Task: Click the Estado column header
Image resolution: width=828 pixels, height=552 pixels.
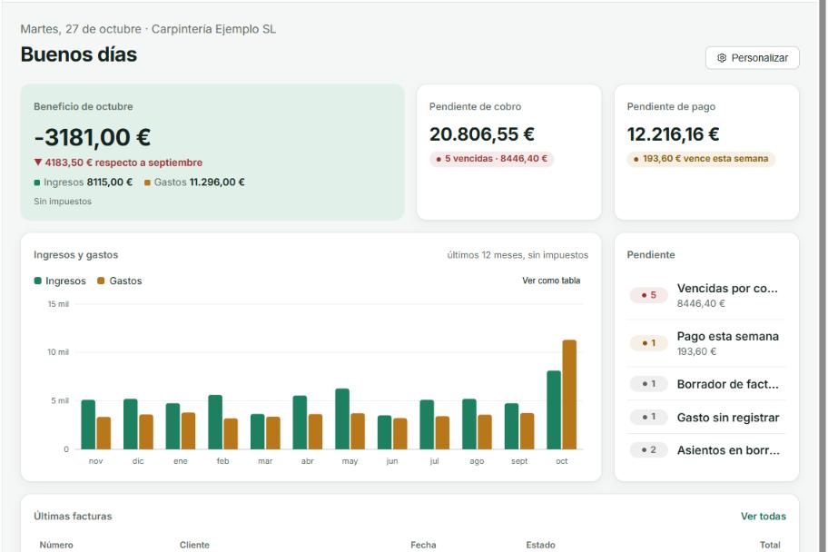Action: [x=540, y=545]
